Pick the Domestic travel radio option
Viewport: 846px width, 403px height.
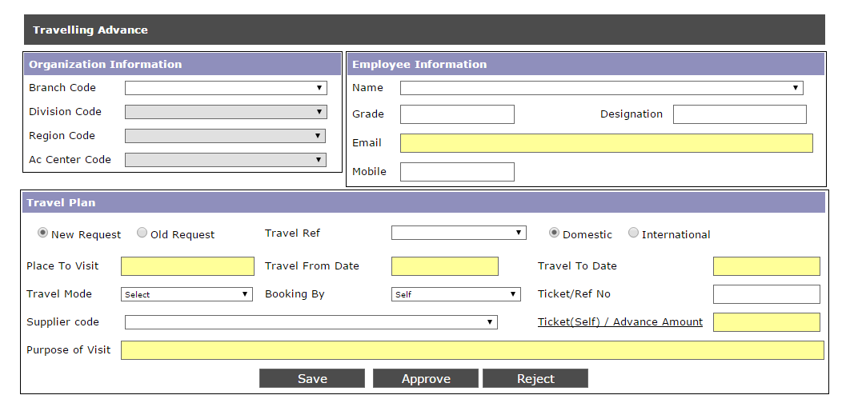coord(554,233)
